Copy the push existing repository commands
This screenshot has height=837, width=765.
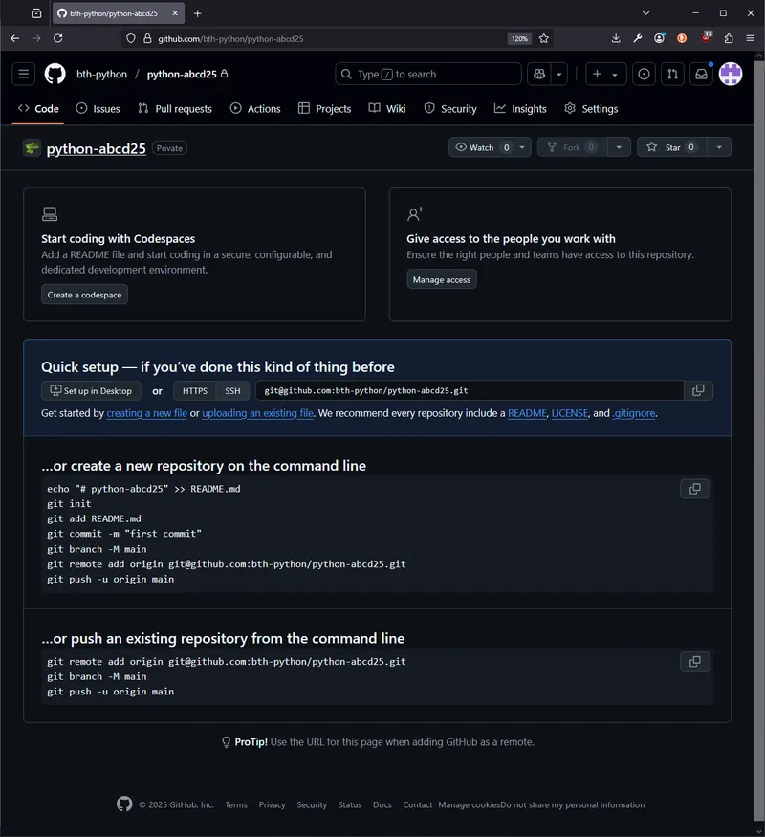(694, 661)
